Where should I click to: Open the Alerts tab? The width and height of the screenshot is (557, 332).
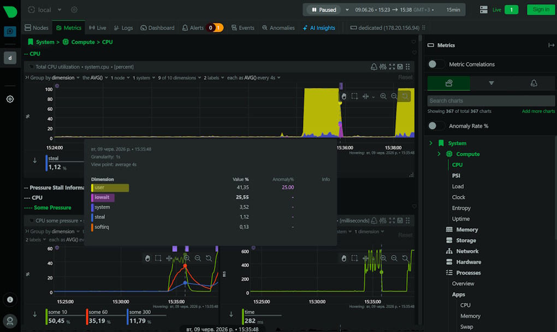(203, 28)
